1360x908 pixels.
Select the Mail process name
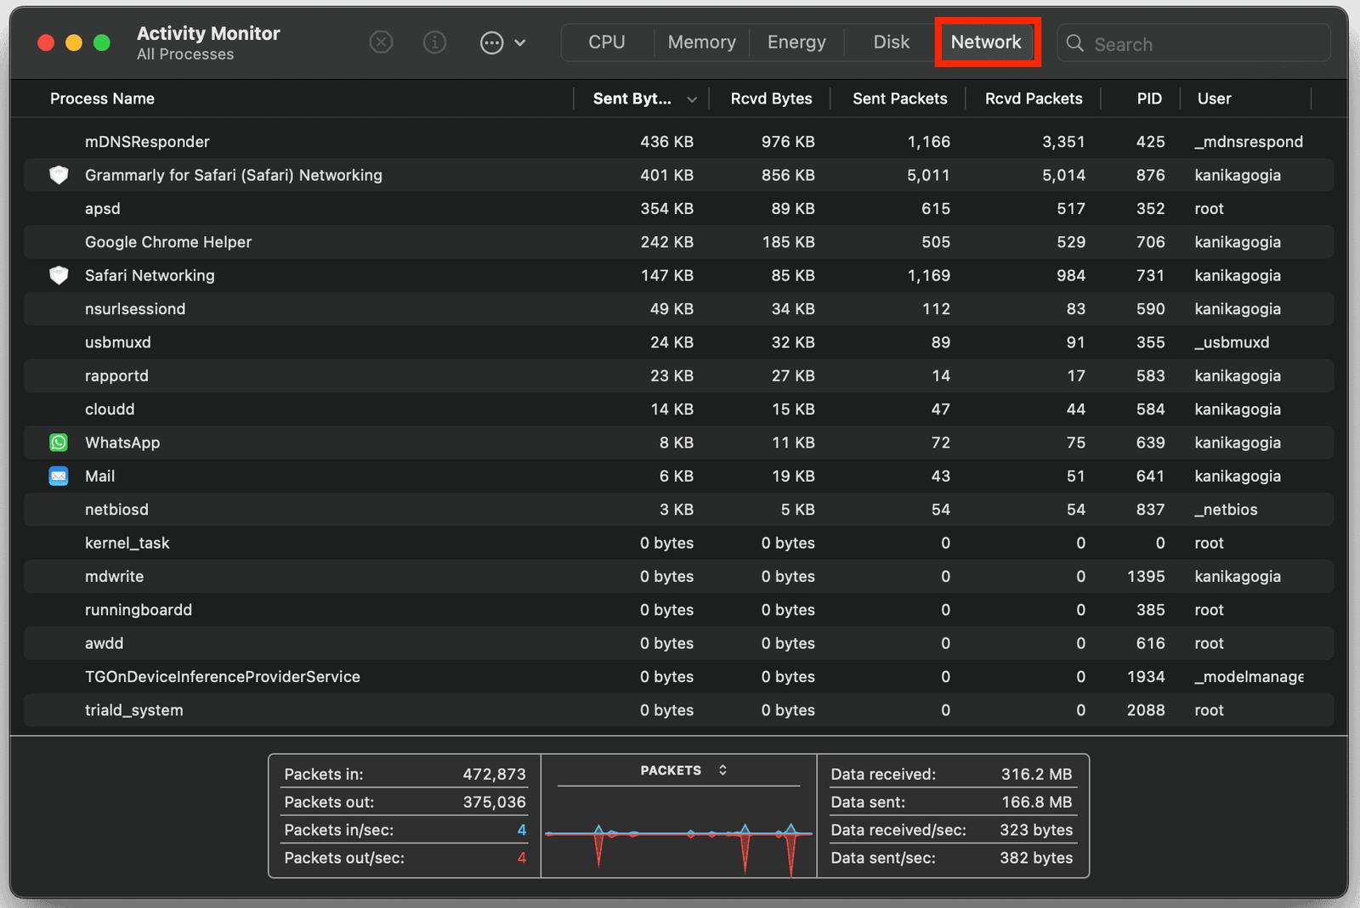click(x=99, y=476)
